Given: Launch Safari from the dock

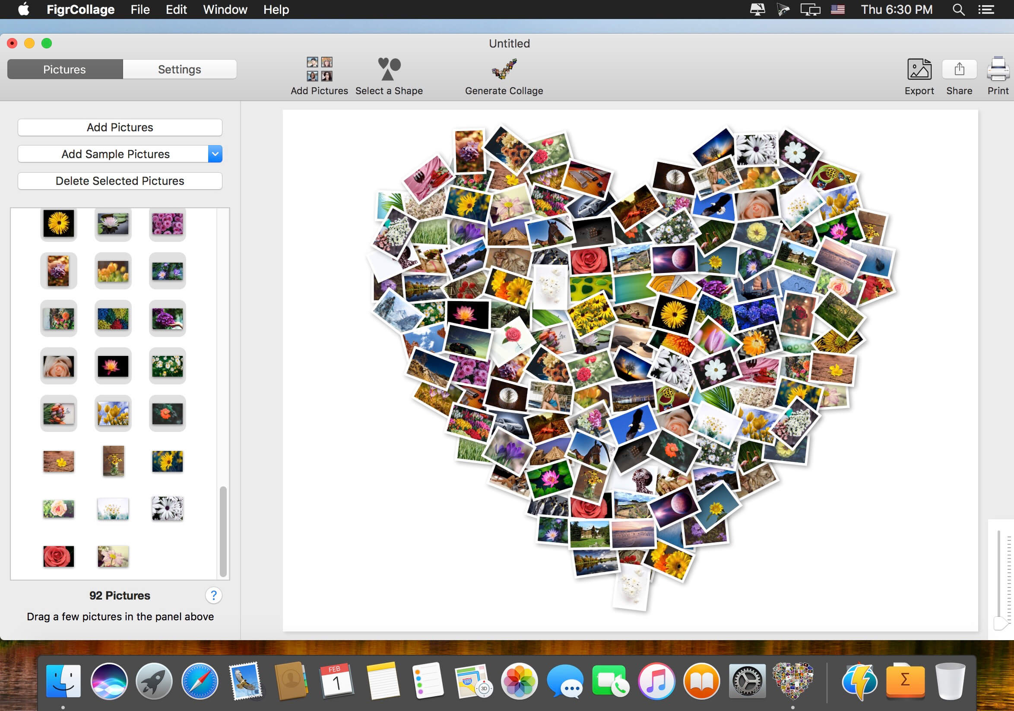Looking at the screenshot, I should click(200, 681).
